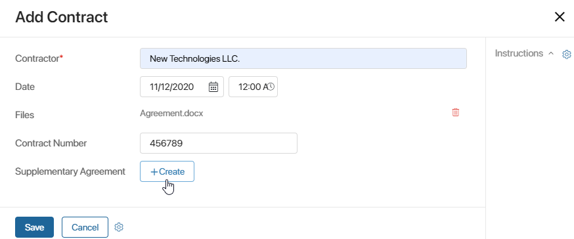Collapse the Instructions panel chevron
574x239 pixels.
pos(551,53)
